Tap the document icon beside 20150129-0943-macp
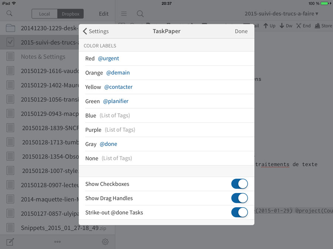Viewport: 333px width, 249px height. coord(10,114)
